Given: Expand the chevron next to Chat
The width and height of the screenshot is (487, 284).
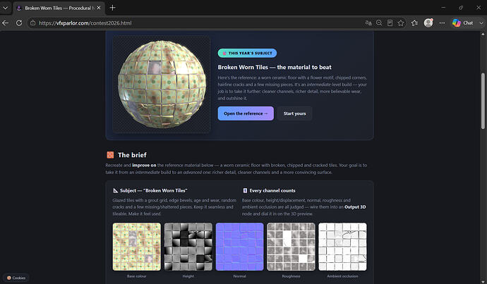Looking at the screenshot, I should click(x=481, y=23).
